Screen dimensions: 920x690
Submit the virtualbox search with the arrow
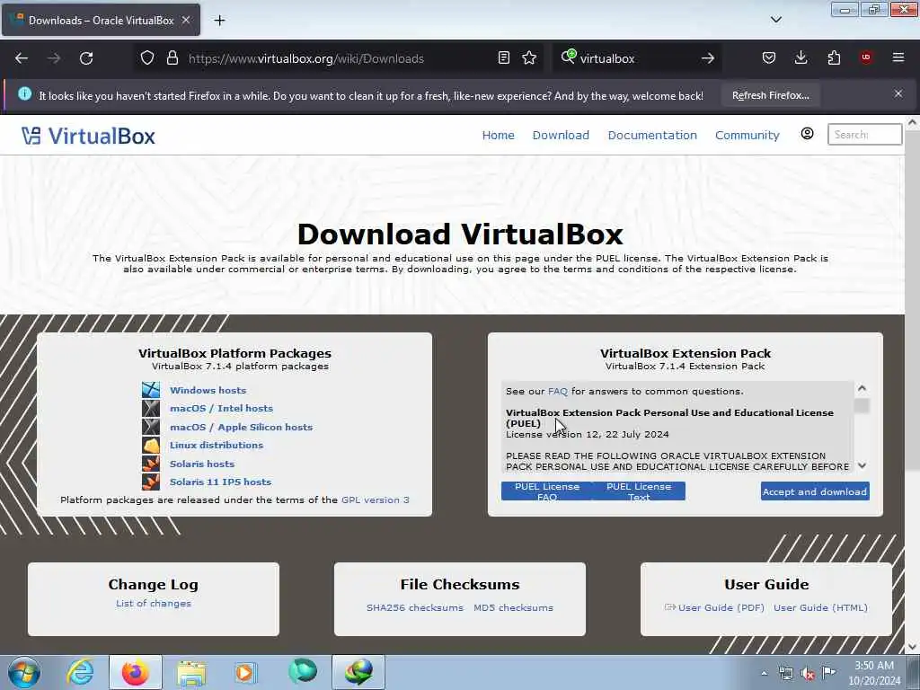[x=708, y=58]
